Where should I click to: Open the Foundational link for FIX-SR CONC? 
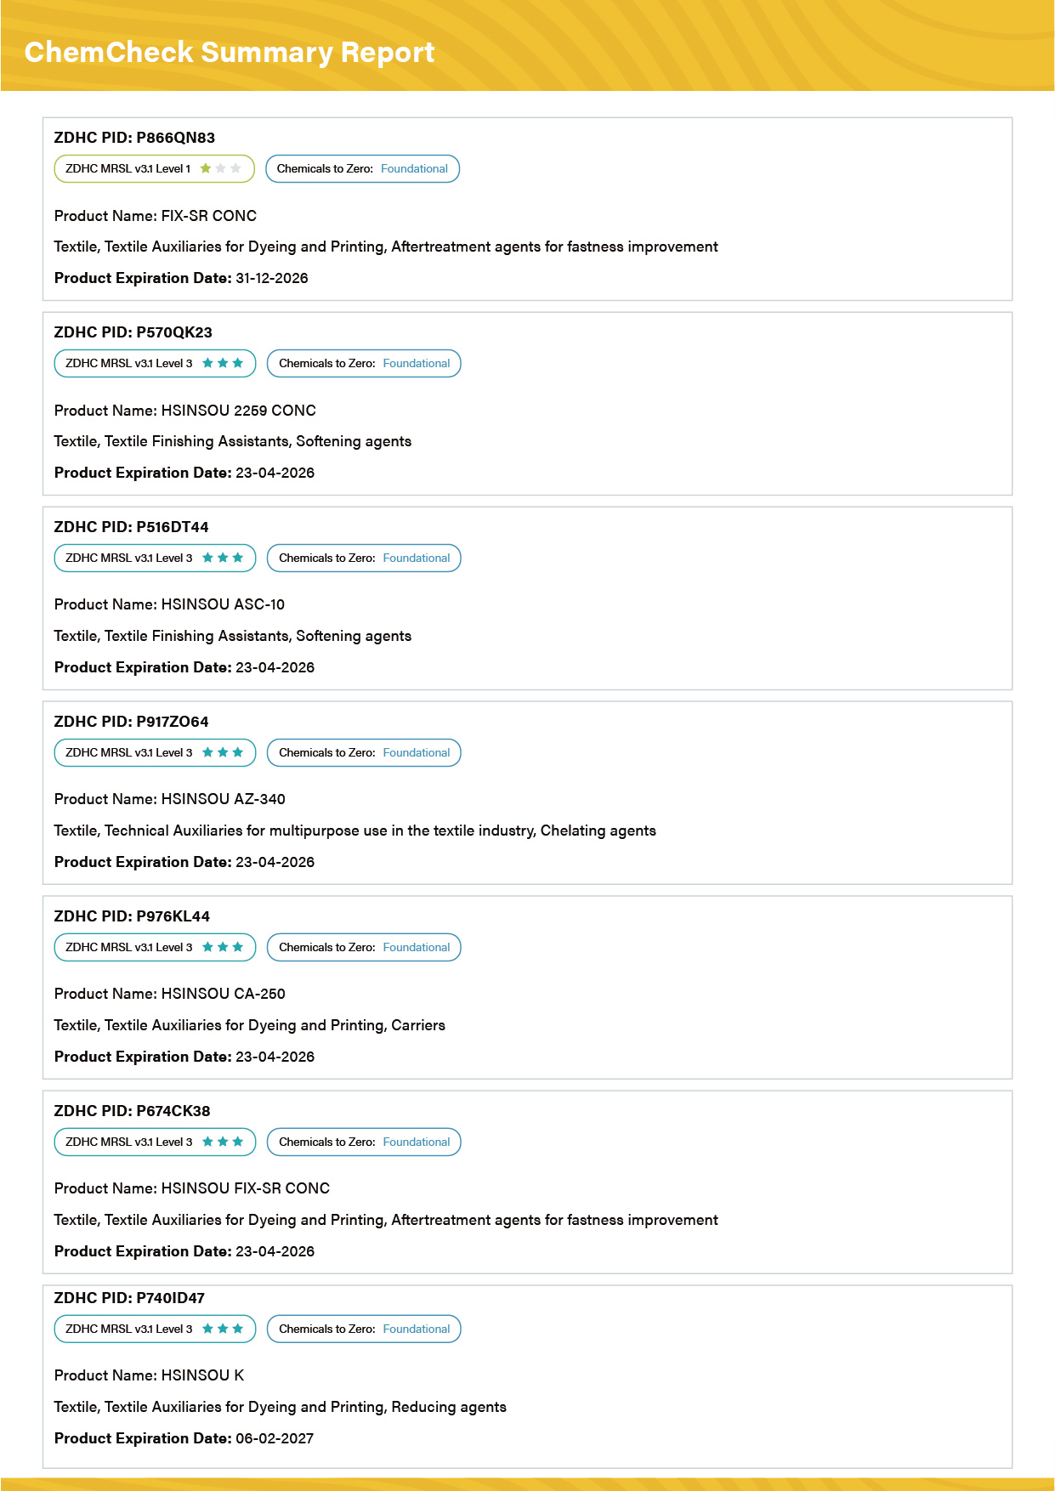point(414,168)
